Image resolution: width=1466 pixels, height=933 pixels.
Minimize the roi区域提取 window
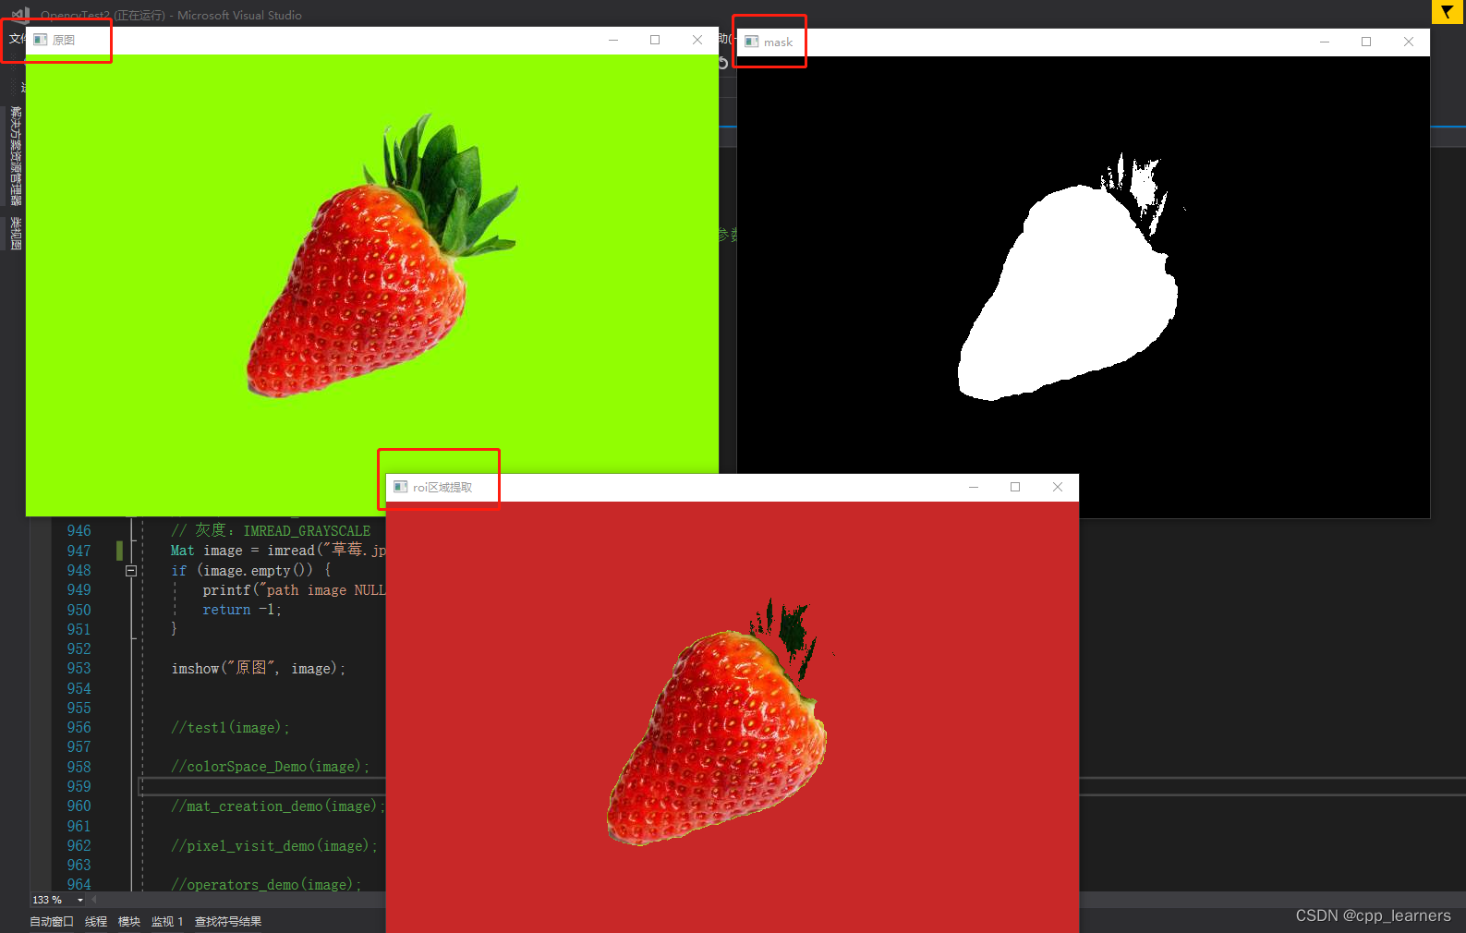[974, 487]
